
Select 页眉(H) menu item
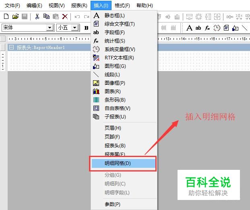coord(124,128)
